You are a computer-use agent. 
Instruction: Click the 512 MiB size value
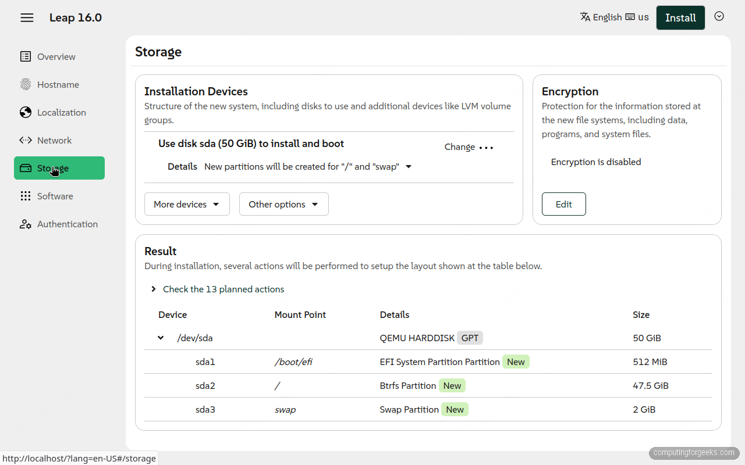coord(650,362)
